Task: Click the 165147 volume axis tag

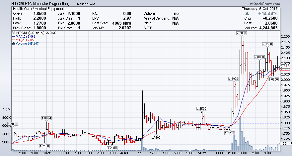Action: (286, 143)
